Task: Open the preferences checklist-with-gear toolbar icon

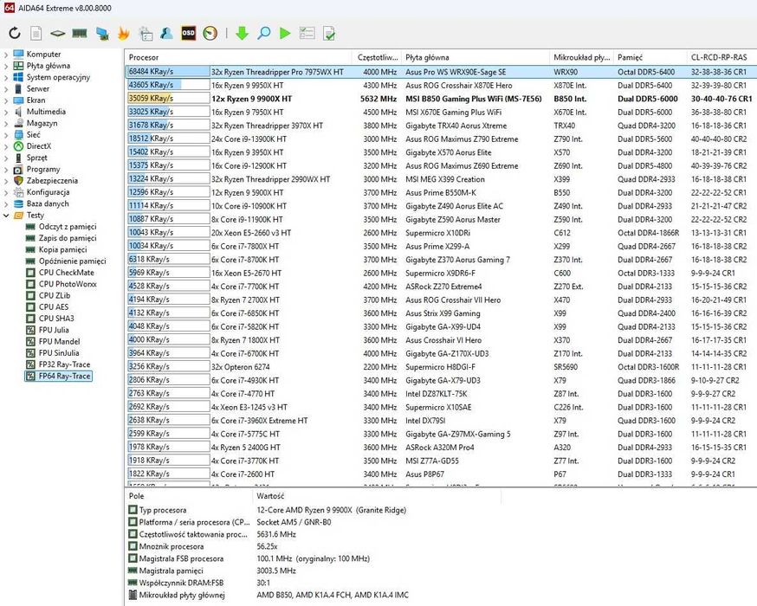Action: (146, 33)
